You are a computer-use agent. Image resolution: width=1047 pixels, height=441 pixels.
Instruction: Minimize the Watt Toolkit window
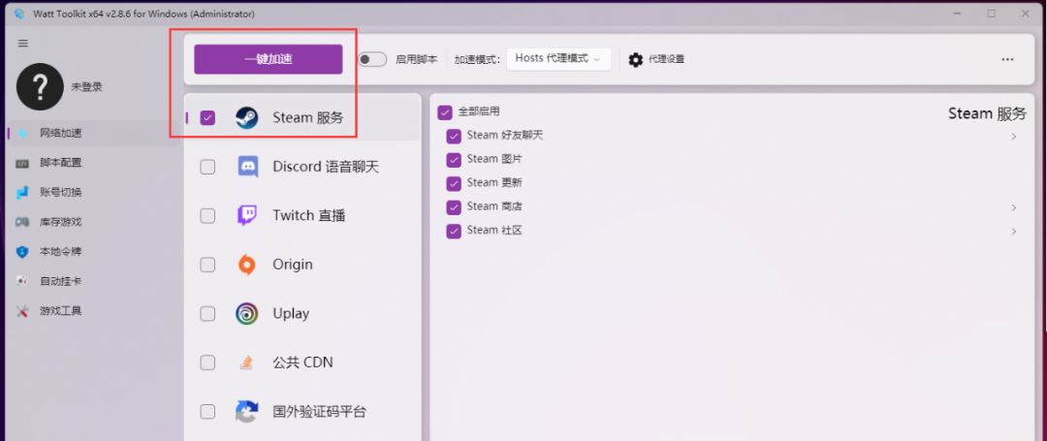957,14
